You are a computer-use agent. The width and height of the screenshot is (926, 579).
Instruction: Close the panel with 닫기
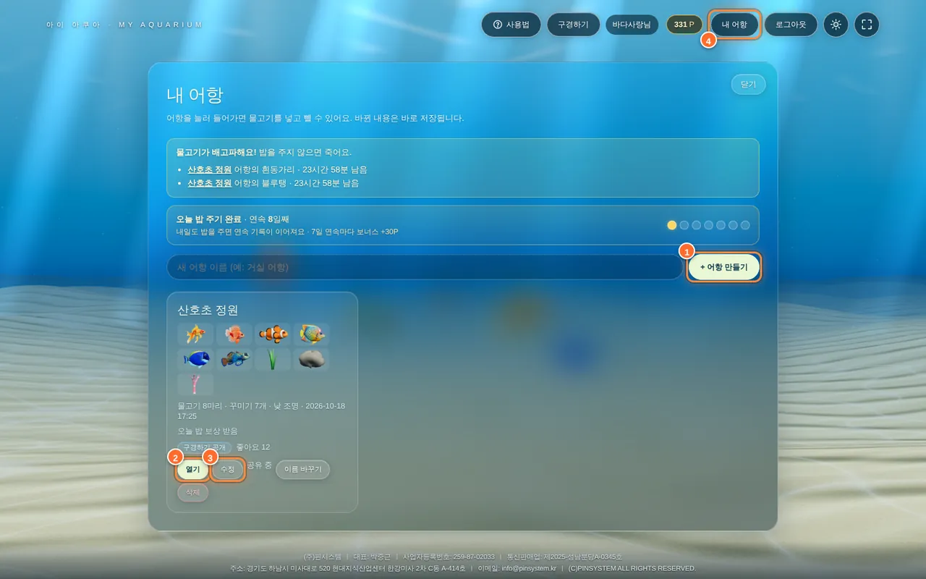(x=748, y=84)
